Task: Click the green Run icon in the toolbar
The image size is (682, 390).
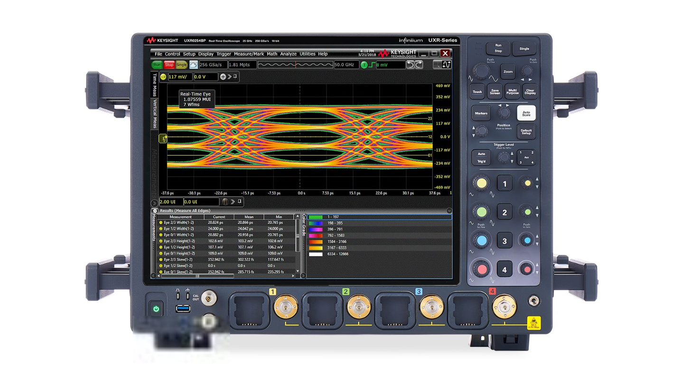Action: click(158, 65)
